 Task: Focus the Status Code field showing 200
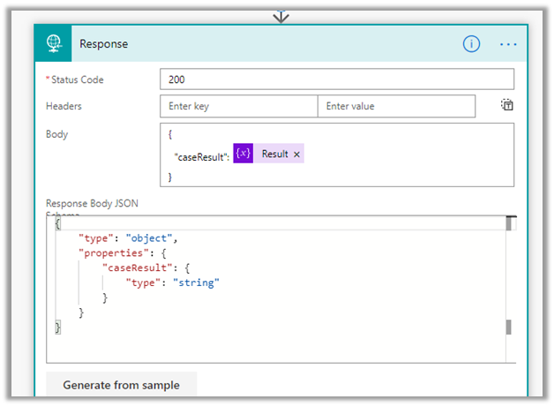[336, 79]
